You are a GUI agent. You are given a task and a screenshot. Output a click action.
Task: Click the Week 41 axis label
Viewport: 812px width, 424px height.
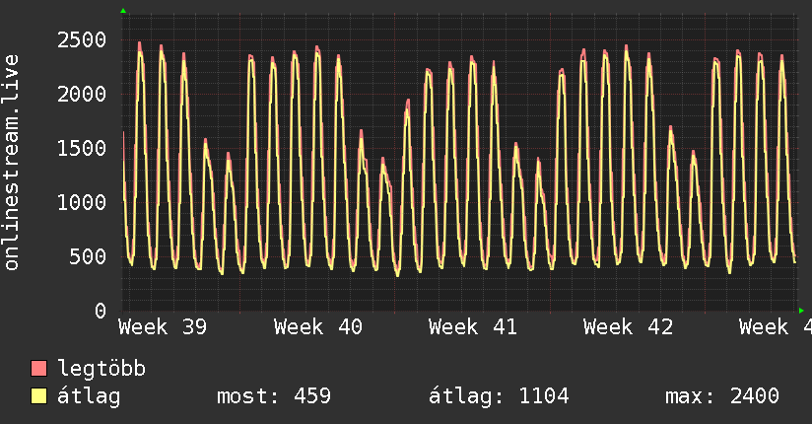coord(473,327)
